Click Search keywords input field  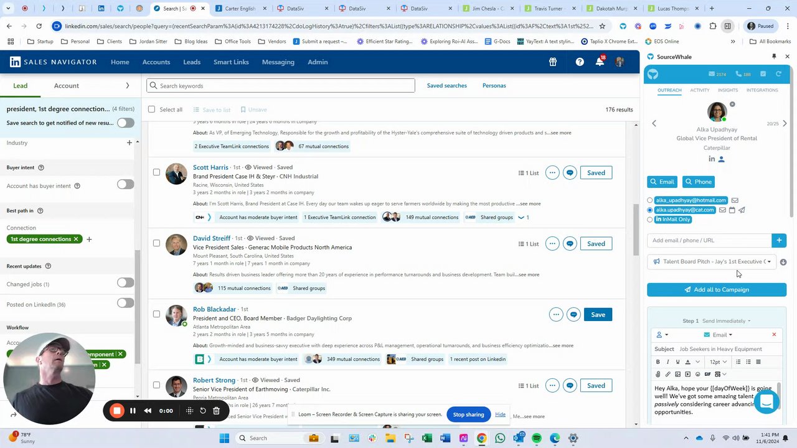(x=281, y=86)
